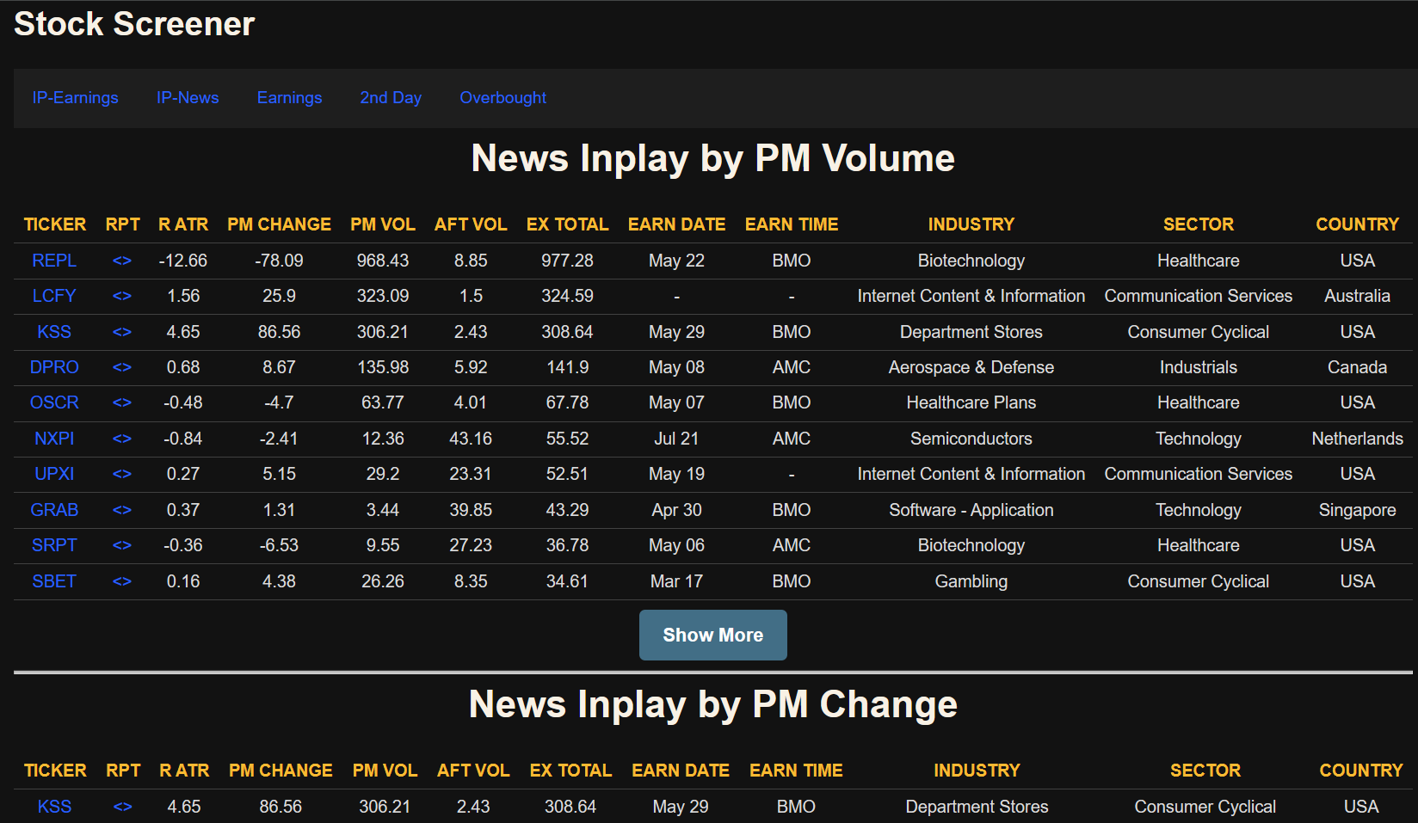Click the <> report icon for REPL
The image size is (1418, 823).
[122, 261]
